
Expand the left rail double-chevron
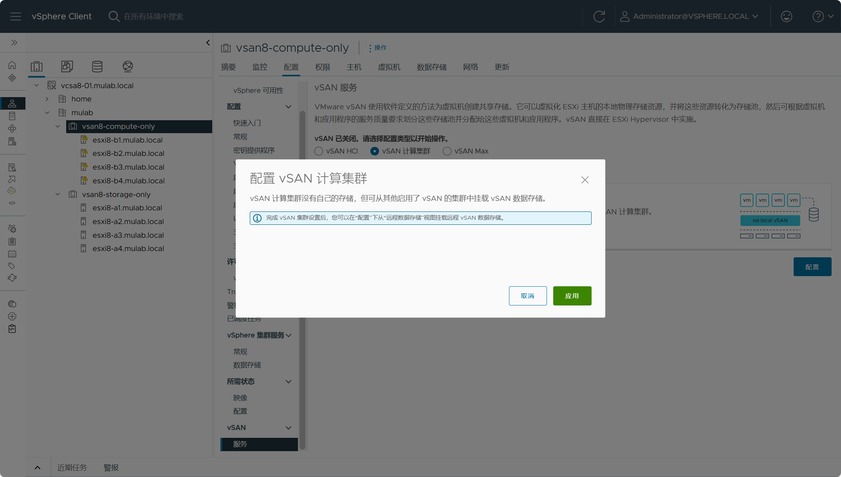coord(14,42)
